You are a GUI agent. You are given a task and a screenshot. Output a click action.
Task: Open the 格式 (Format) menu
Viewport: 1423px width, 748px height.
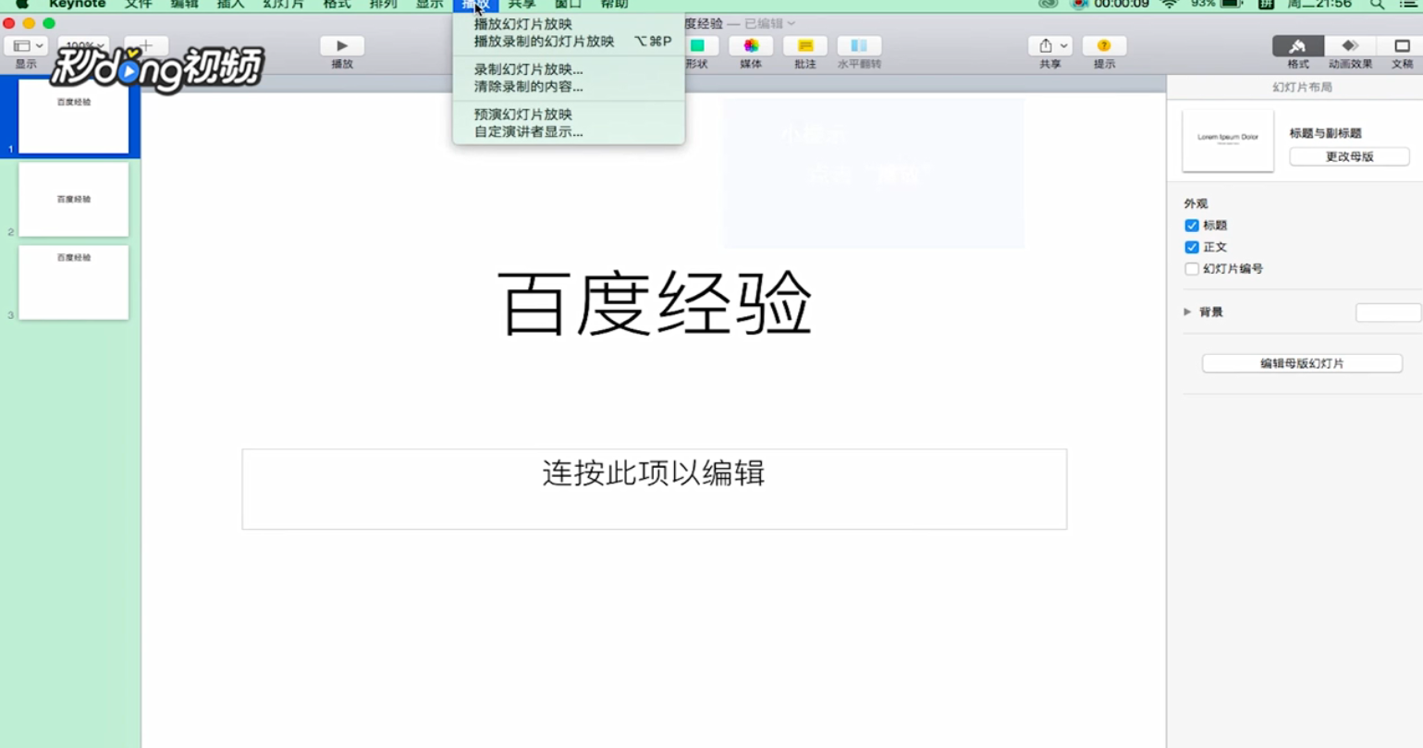[337, 5]
